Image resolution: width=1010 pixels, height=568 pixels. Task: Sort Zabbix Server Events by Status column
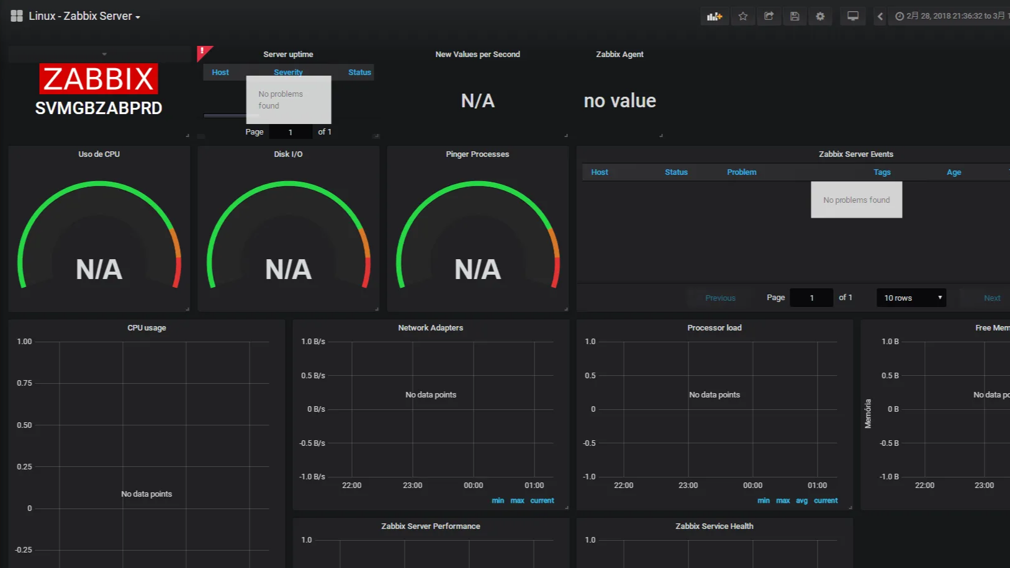tap(676, 172)
